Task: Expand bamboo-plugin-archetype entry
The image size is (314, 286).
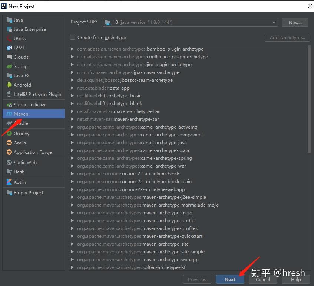Action: coord(72,49)
